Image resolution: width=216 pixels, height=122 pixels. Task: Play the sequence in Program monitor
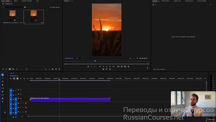[x=107, y=66]
